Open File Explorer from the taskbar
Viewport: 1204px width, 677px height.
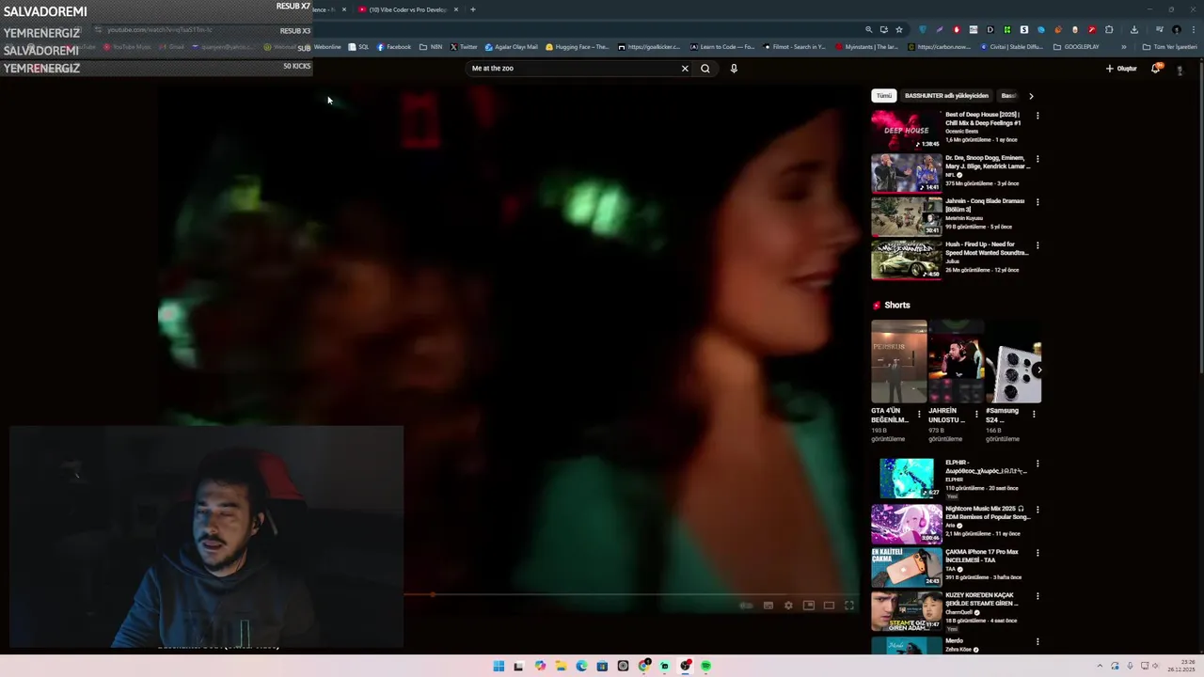(561, 666)
